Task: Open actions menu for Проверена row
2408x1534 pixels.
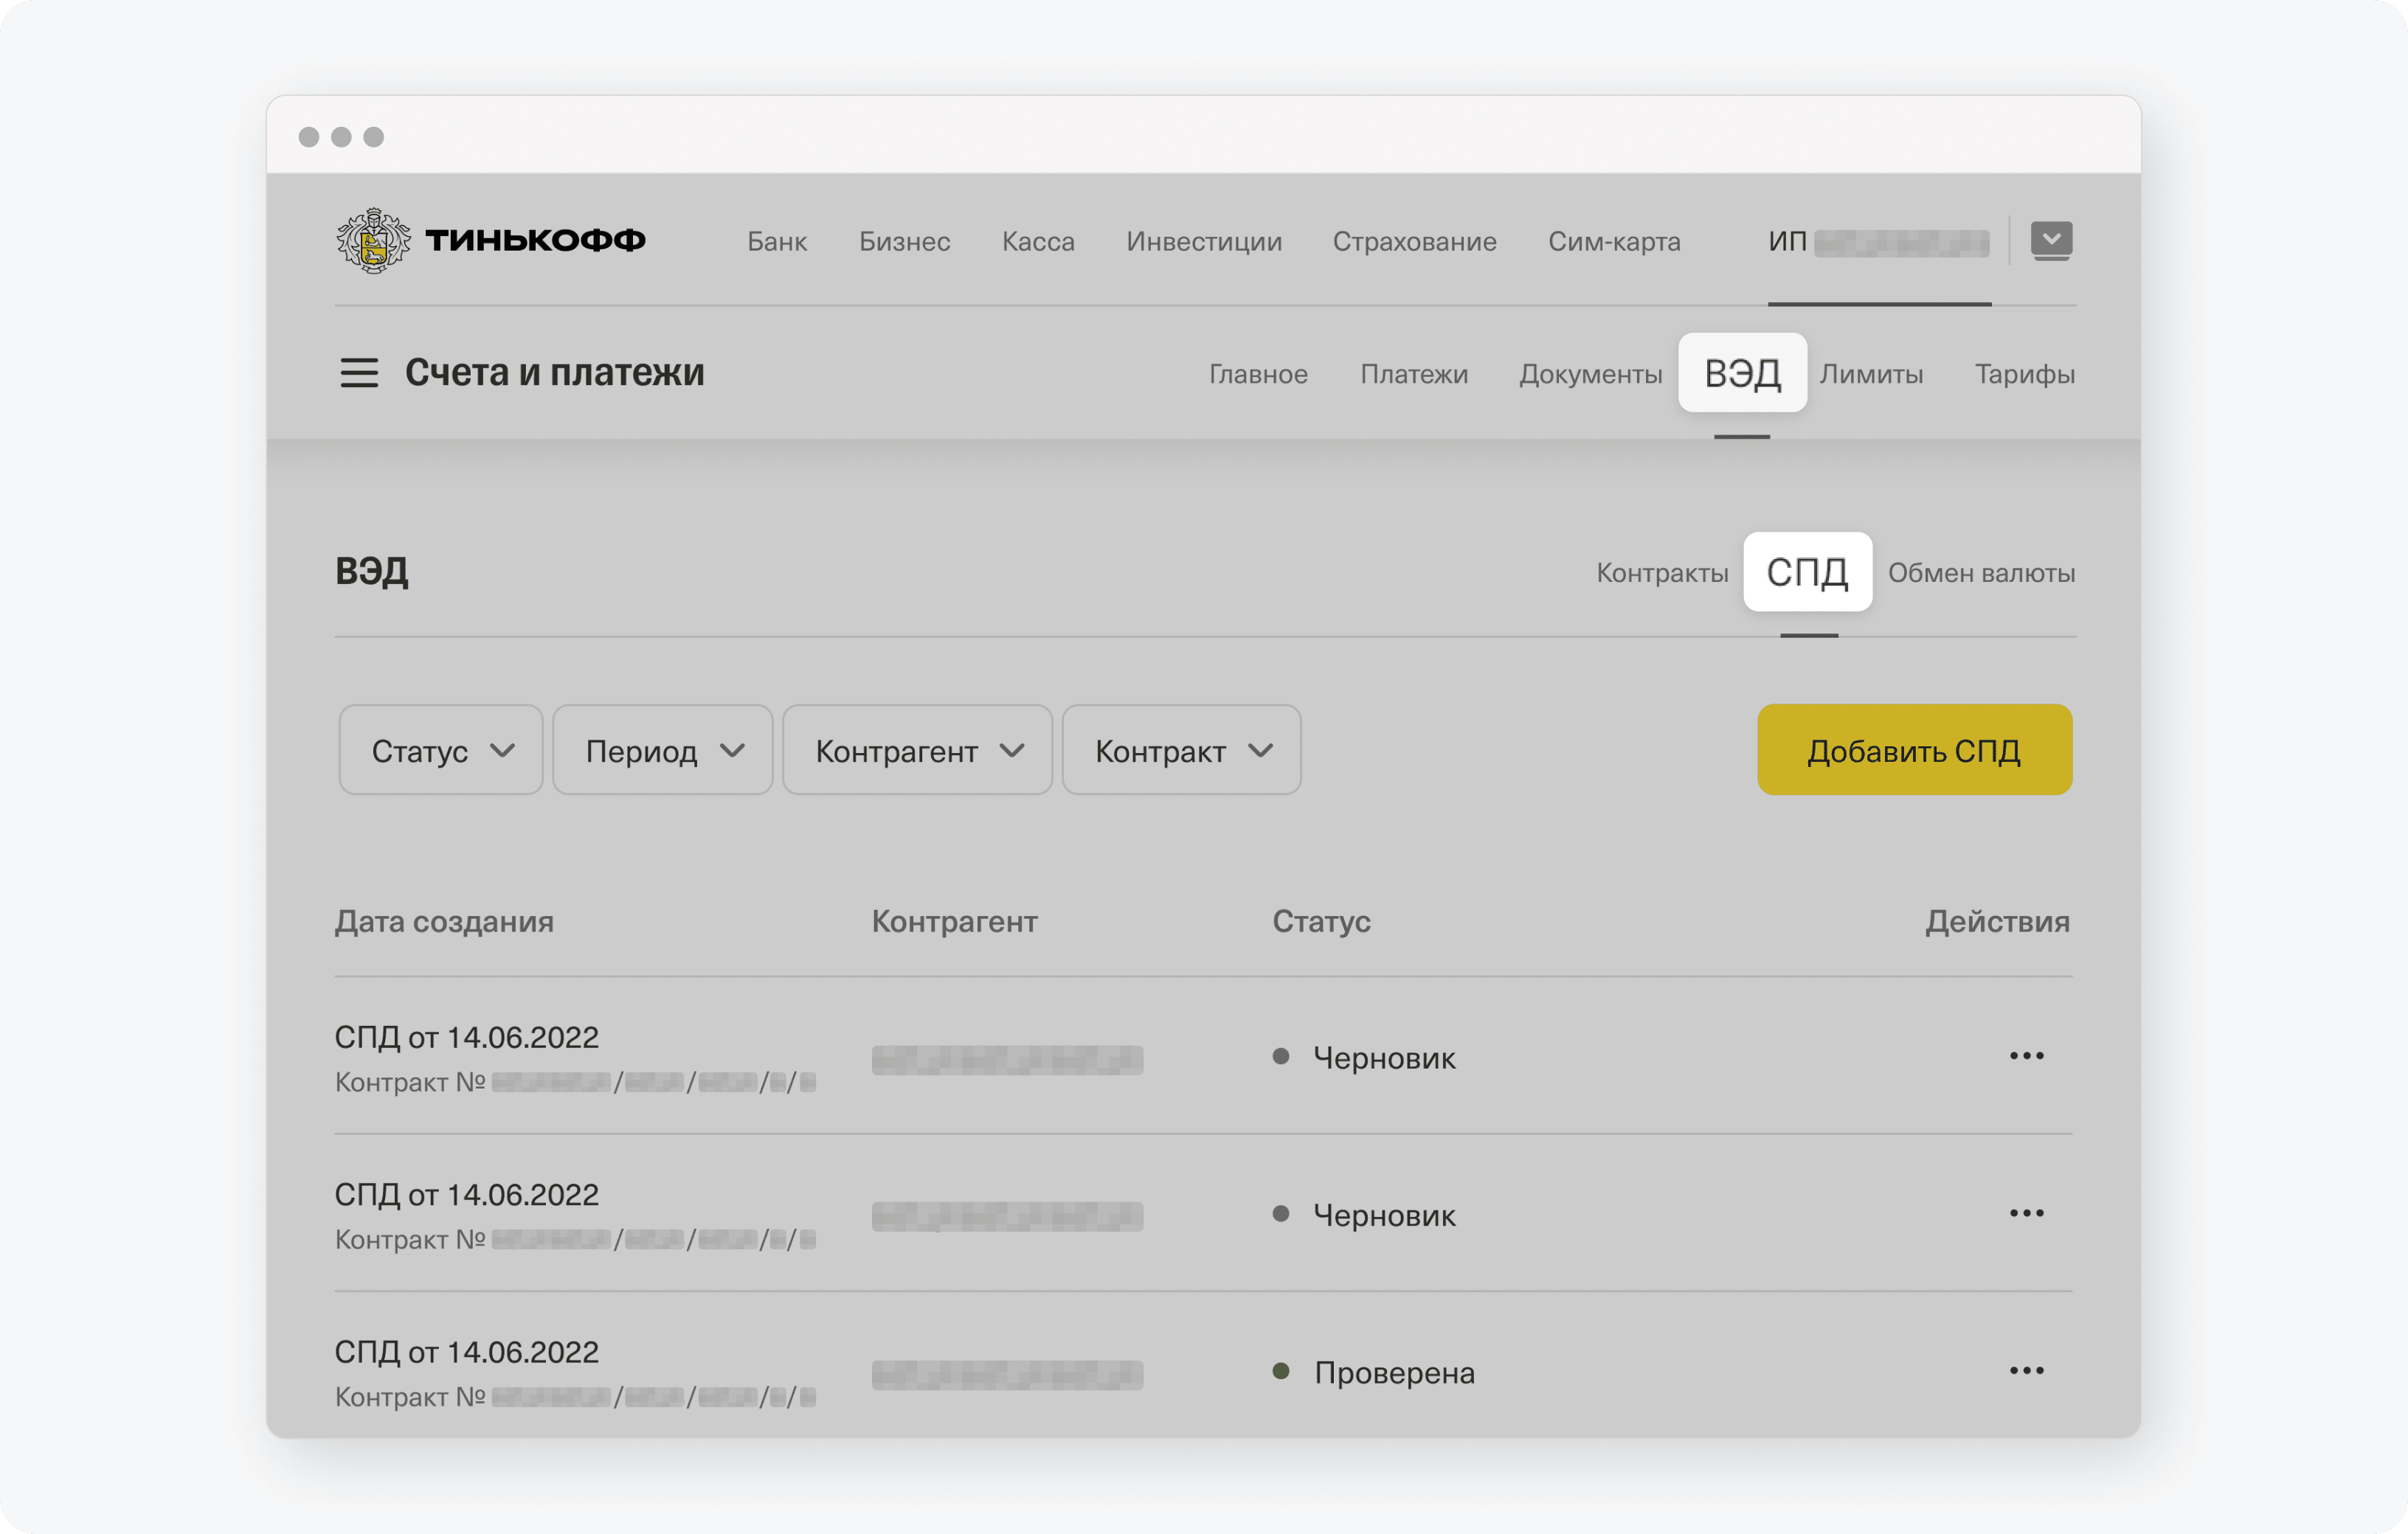Action: point(2026,1370)
